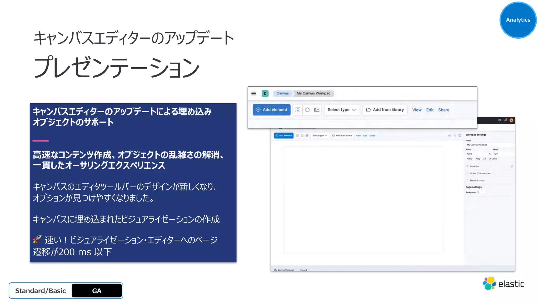Image resolution: width=539 pixels, height=303 pixels.
Task: Open small Edit menu in background toolbar
Action: [365, 136]
